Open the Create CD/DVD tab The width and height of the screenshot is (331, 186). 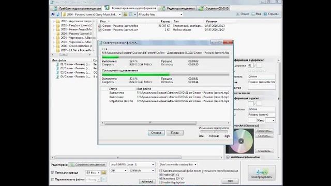click(x=214, y=8)
